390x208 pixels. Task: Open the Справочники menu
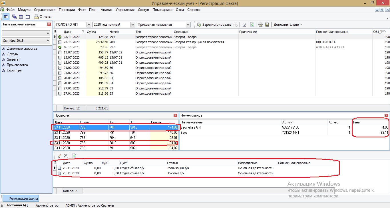pos(45,10)
